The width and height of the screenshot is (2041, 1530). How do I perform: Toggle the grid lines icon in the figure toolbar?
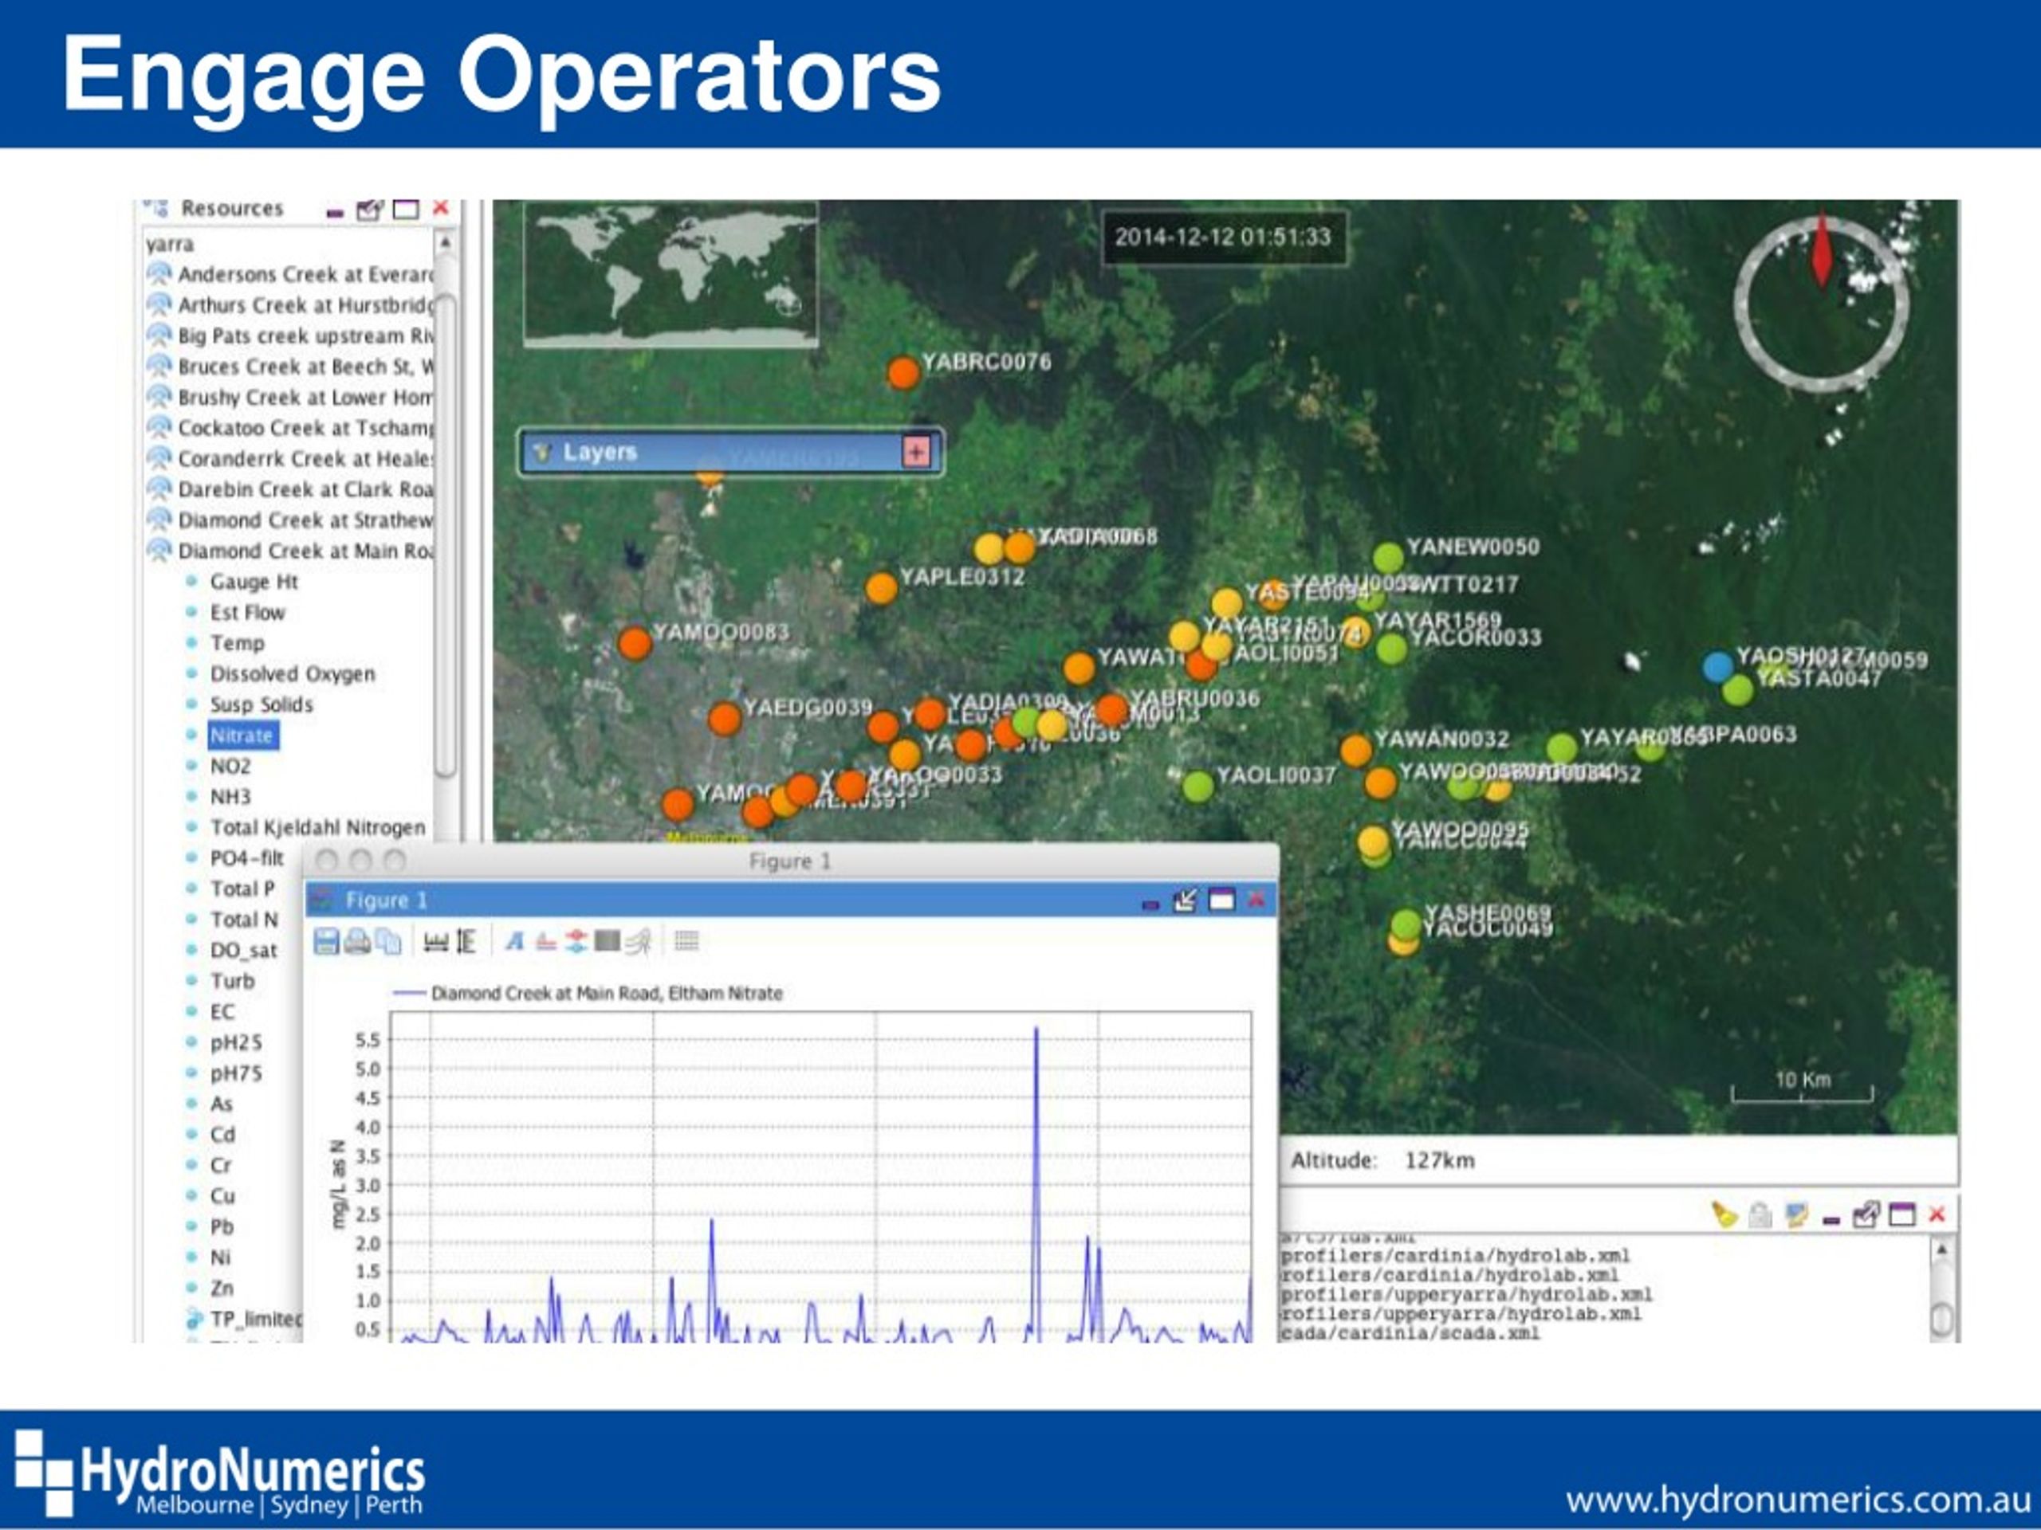click(x=686, y=940)
